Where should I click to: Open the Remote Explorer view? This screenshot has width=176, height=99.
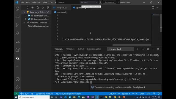[x=17, y=42]
